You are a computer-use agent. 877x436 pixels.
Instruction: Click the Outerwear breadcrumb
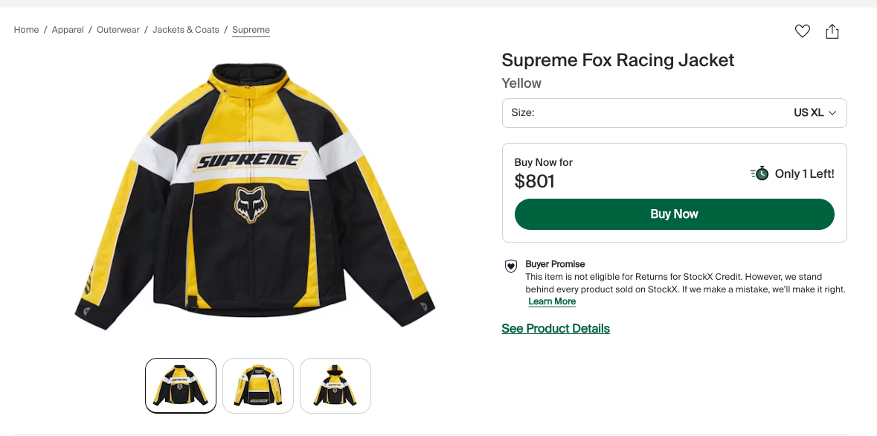pos(118,30)
